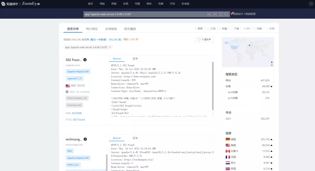This screenshot has height=171, width=315.
Task: Open the realpain.com result link
Action: coord(73,65)
